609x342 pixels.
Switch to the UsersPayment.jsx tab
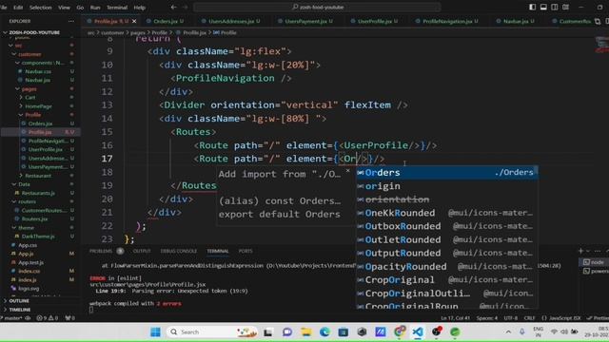click(305, 21)
